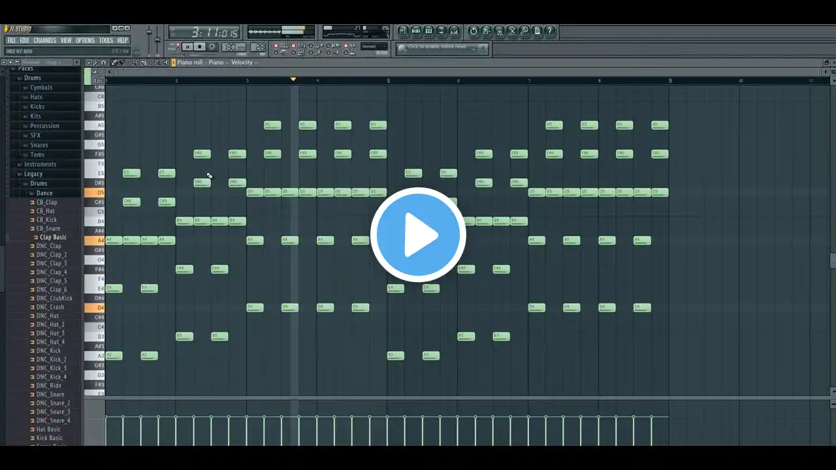The height and width of the screenshot is (470, 836).
Task: Toggle the record button in transport
Action: pos(212,47)
